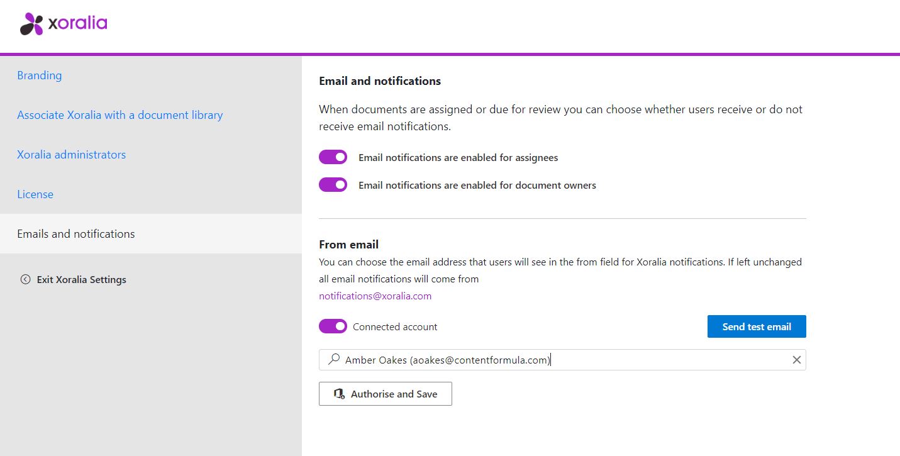Click the Office icon on Authorise and Save
This screenshot has width=900, height=456.
point(339,394)
